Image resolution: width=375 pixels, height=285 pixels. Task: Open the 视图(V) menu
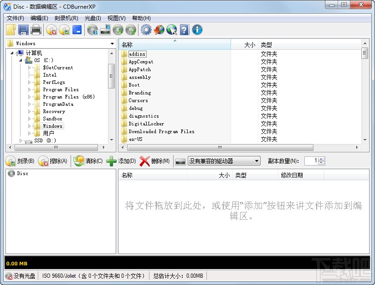click(117, 18)
